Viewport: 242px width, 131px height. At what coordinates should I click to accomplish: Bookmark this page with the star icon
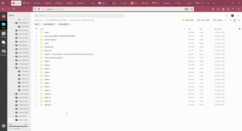coord(192,9)
